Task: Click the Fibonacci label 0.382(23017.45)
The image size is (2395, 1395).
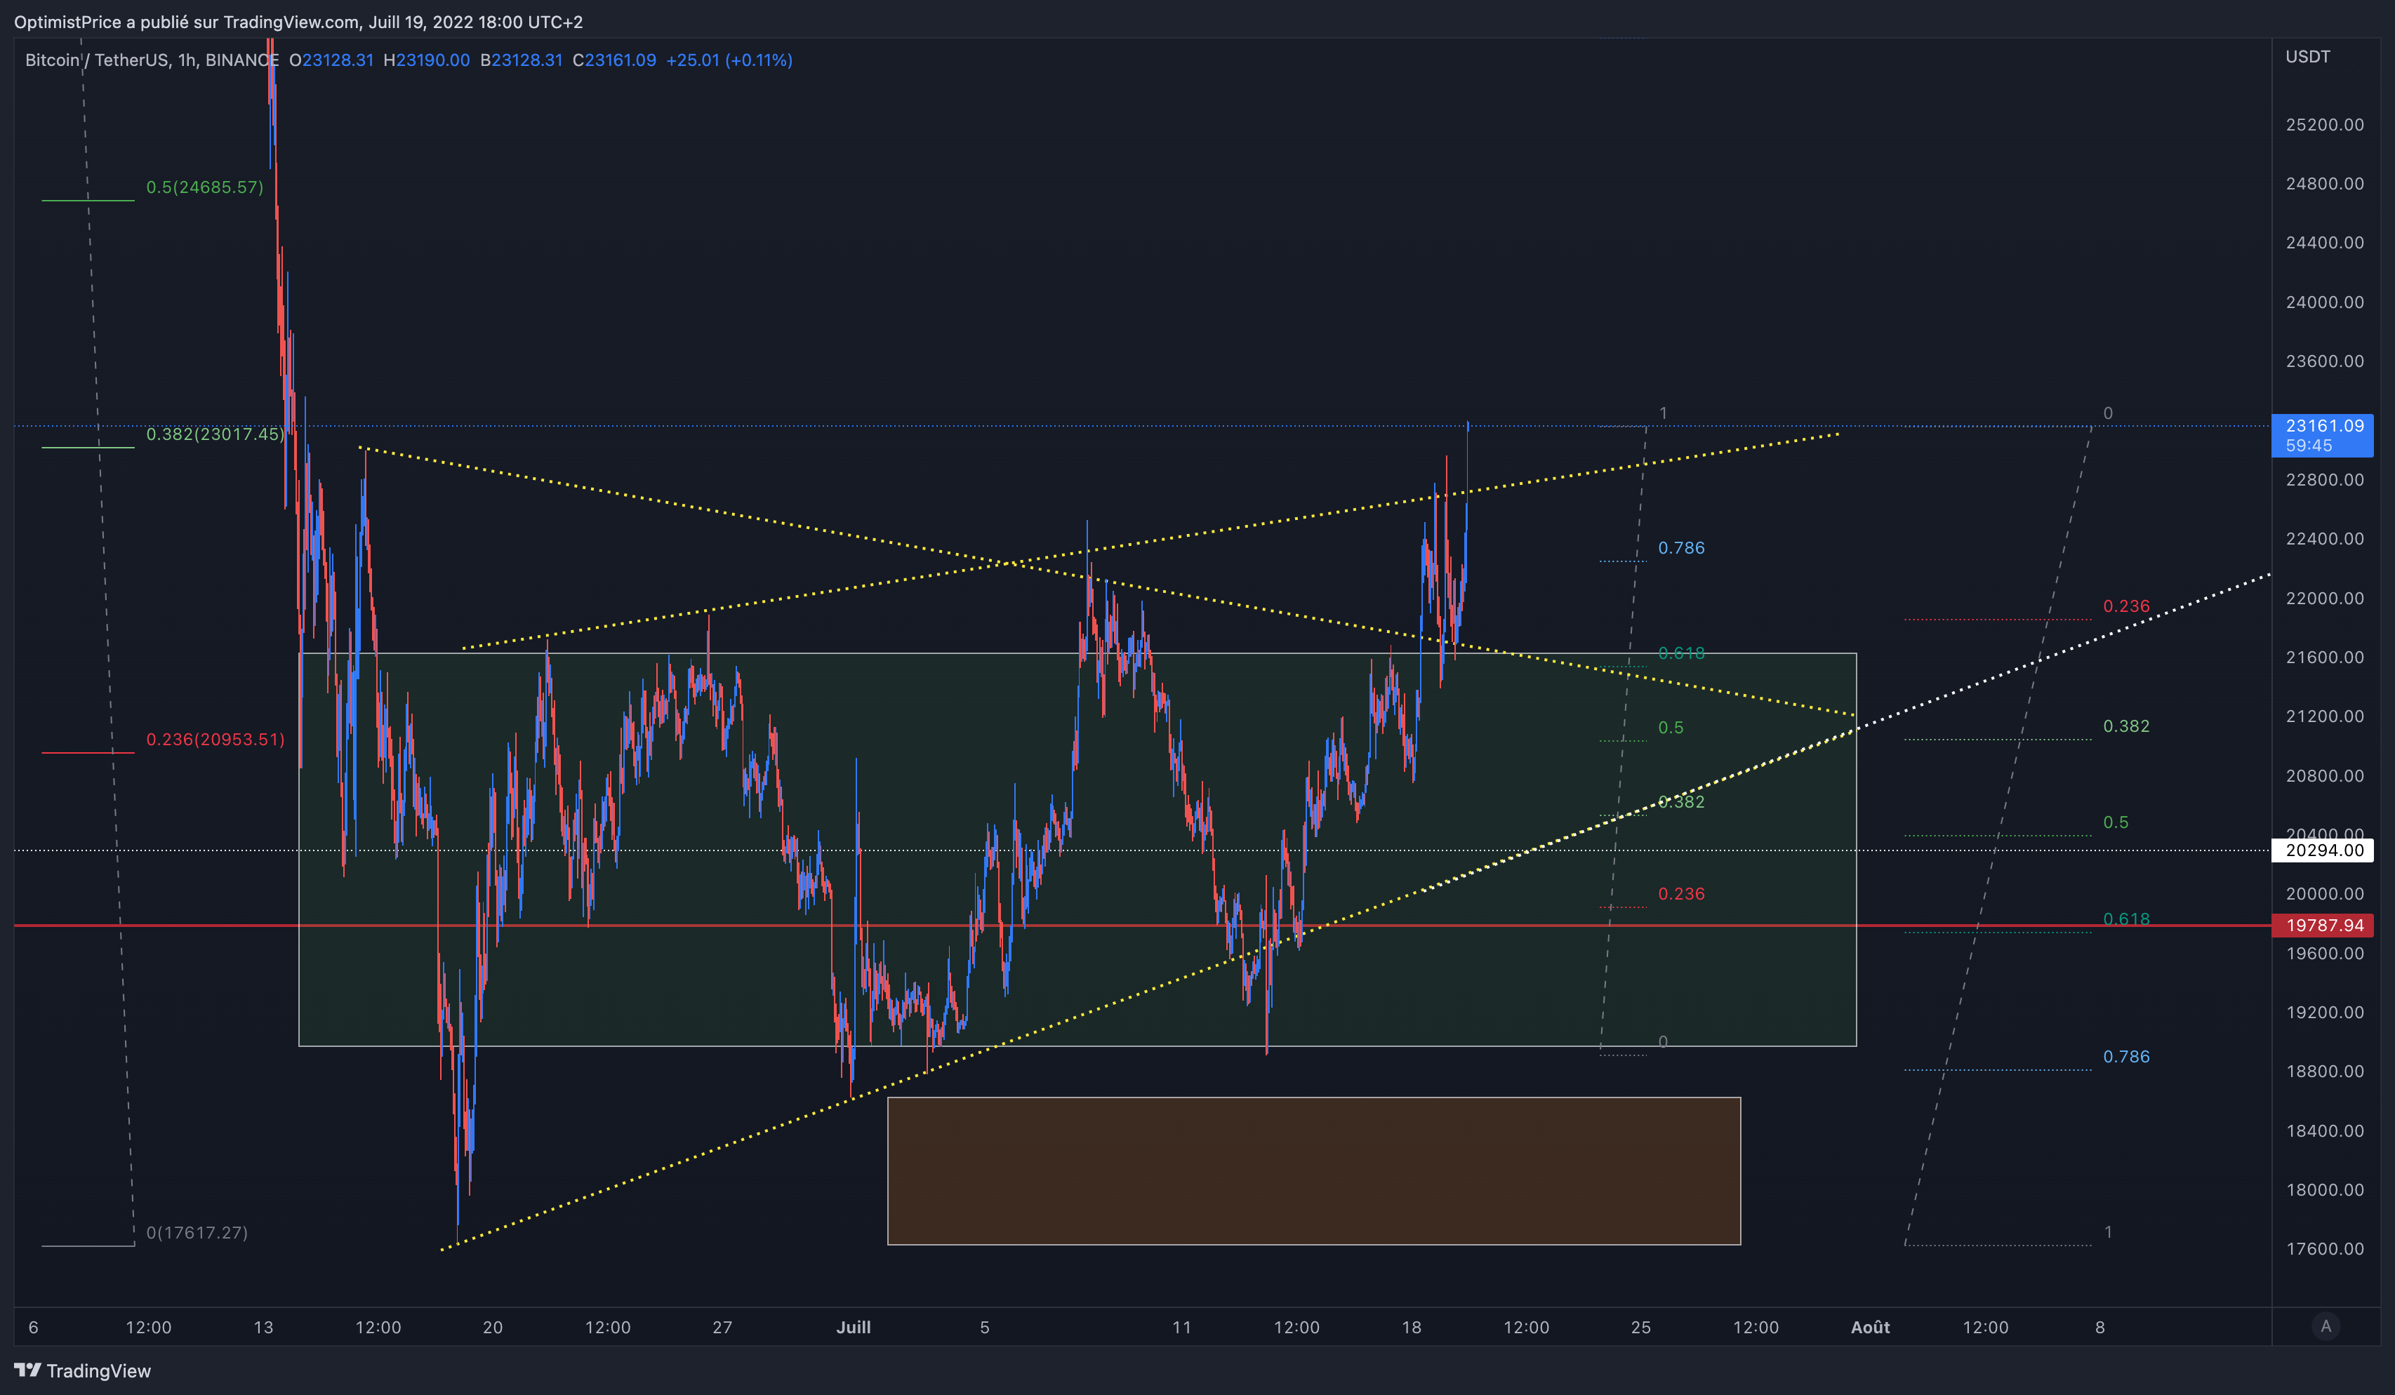Action: pyautogui.click(x=215, y=434)
